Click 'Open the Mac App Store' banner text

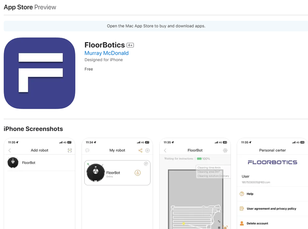pos(156,26)
